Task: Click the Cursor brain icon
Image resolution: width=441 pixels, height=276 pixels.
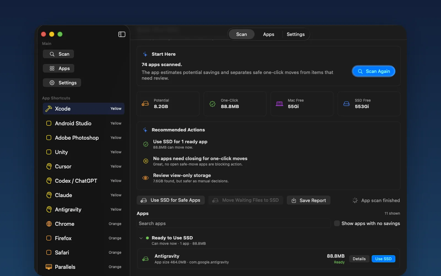Action: [49, 166]
